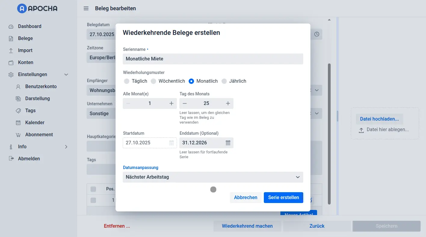Image resolution: width=426 pixels, height=237 pixels.
Task: Click the hamburger menu icon
Action: [86, 8]
